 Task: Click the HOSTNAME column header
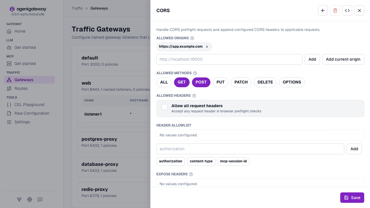click(139, 101)
